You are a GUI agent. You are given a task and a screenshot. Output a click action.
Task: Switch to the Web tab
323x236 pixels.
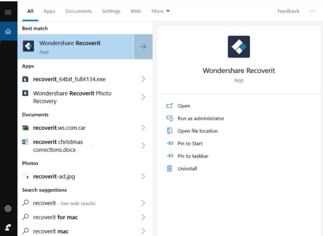(x=136, y=11)
